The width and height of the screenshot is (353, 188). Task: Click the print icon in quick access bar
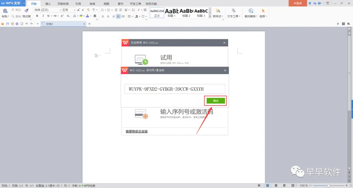(x=17, y=24)
